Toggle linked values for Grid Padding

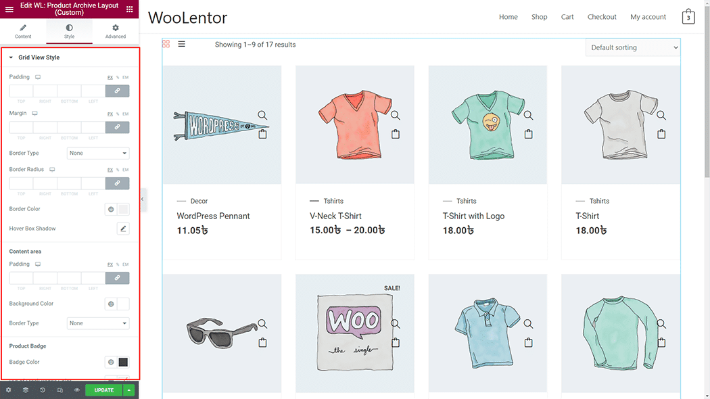117,91
